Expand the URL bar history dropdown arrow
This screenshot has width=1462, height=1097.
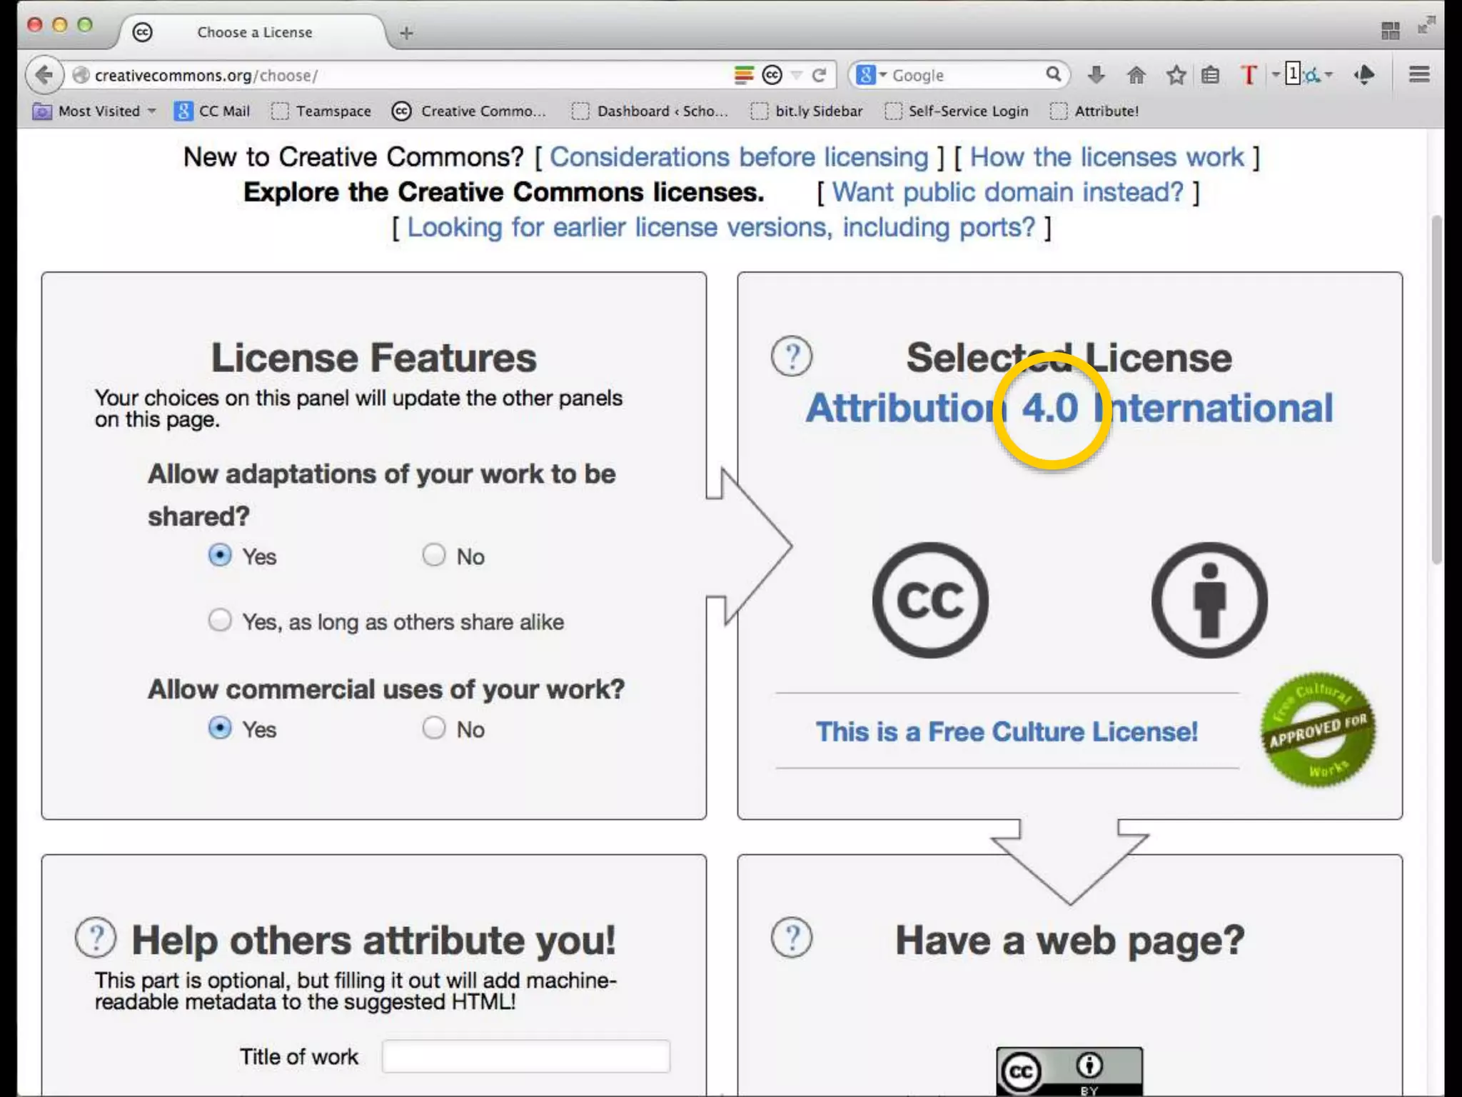coord(797,75)
